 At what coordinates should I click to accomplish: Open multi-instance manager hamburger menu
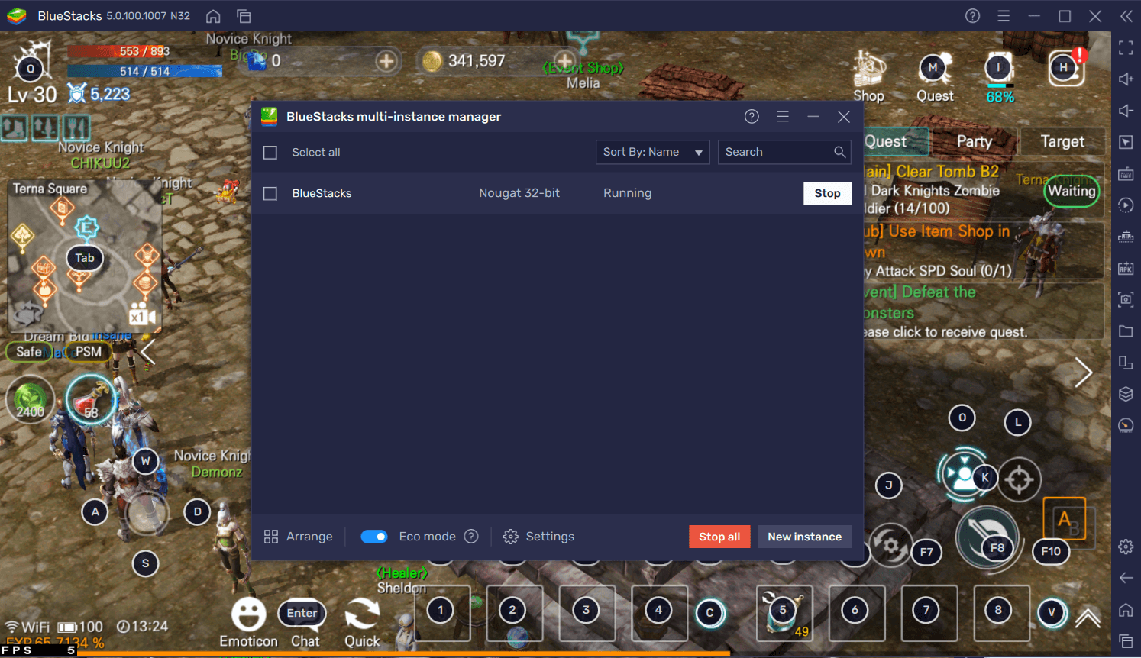[x=783, y=116]
